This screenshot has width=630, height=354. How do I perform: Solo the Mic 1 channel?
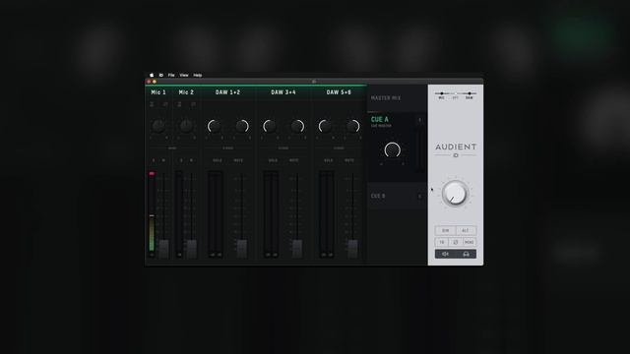click(154, 160)
